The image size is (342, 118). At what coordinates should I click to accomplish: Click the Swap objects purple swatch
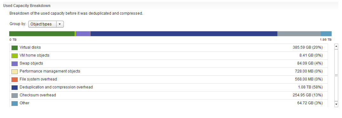(x=15, y=64)
